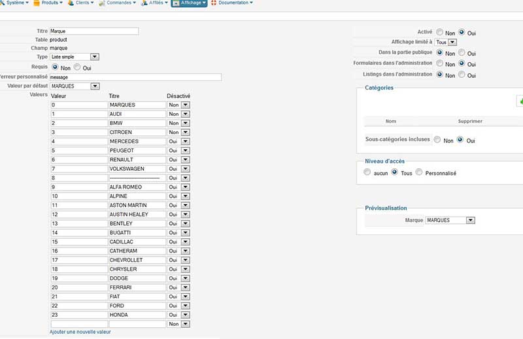The height and width of the screenshot is (339, 523).
Task: Set Requis to Oui
Action: point(77,67)
